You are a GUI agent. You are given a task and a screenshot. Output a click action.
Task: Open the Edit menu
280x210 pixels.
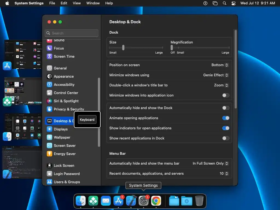click(64, 3)
